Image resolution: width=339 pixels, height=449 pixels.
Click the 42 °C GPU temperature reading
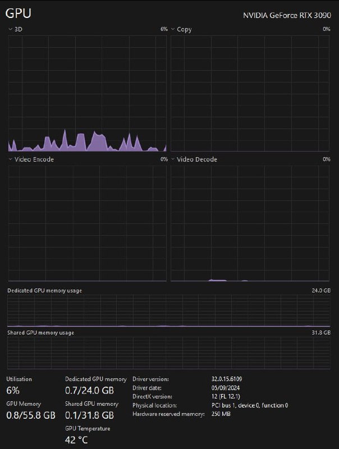point(76,440)
